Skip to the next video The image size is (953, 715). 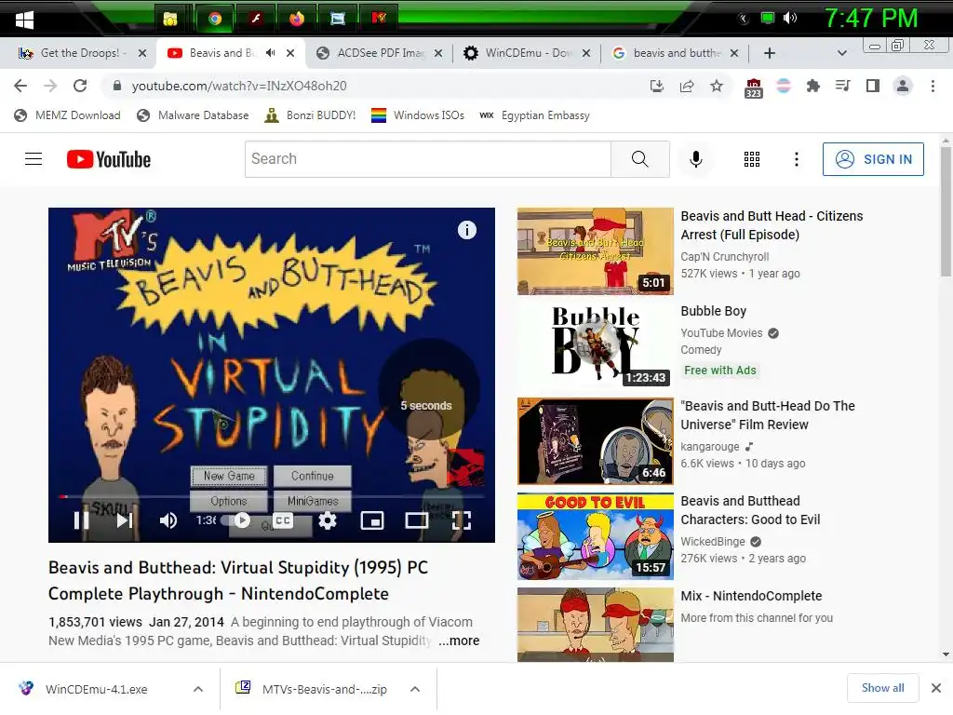point(125,520)
